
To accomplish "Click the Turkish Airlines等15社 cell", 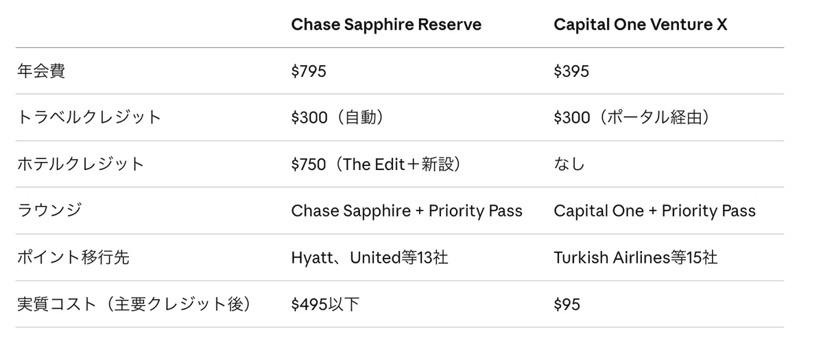I will (x=636, y=257).
